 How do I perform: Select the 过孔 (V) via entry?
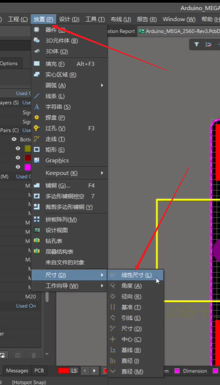click(70, 128)
